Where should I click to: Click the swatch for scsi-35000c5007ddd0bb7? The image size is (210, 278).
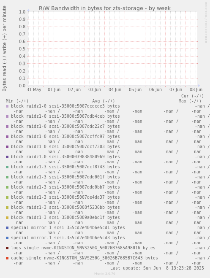pos(7,187)
